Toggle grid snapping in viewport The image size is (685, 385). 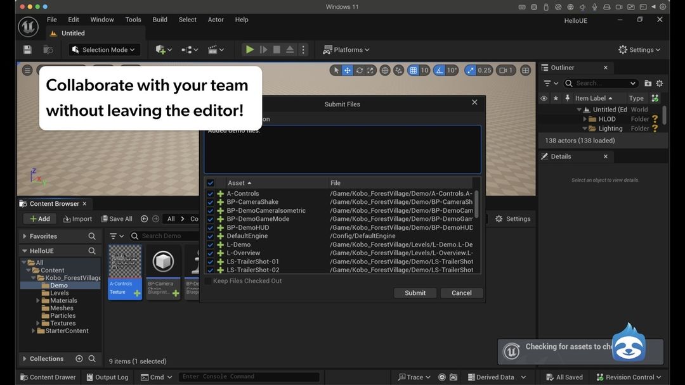pyautogui.click(x=414, y=70)
